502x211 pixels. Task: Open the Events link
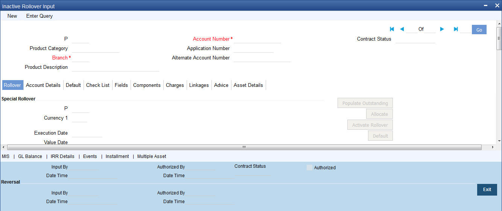[90, 156]
